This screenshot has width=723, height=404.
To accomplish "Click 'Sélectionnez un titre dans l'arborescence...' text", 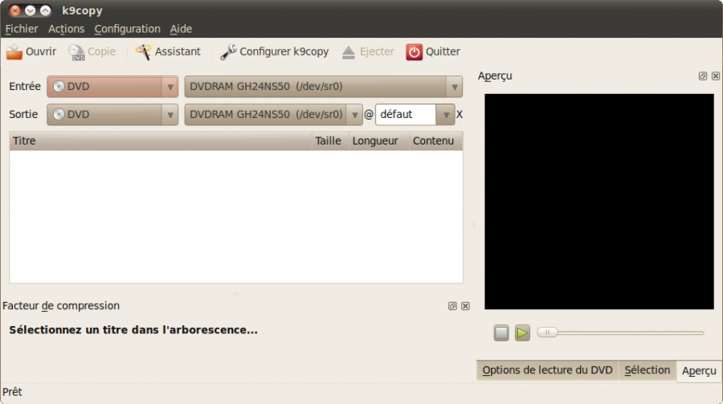I will (133, 330).
